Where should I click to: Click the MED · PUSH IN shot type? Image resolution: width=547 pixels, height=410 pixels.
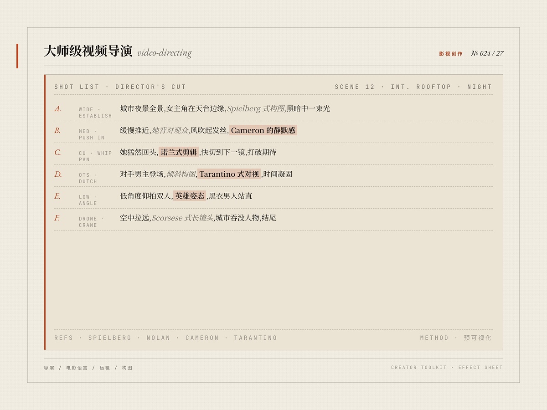pyautogui.click(x=92, y=134)
